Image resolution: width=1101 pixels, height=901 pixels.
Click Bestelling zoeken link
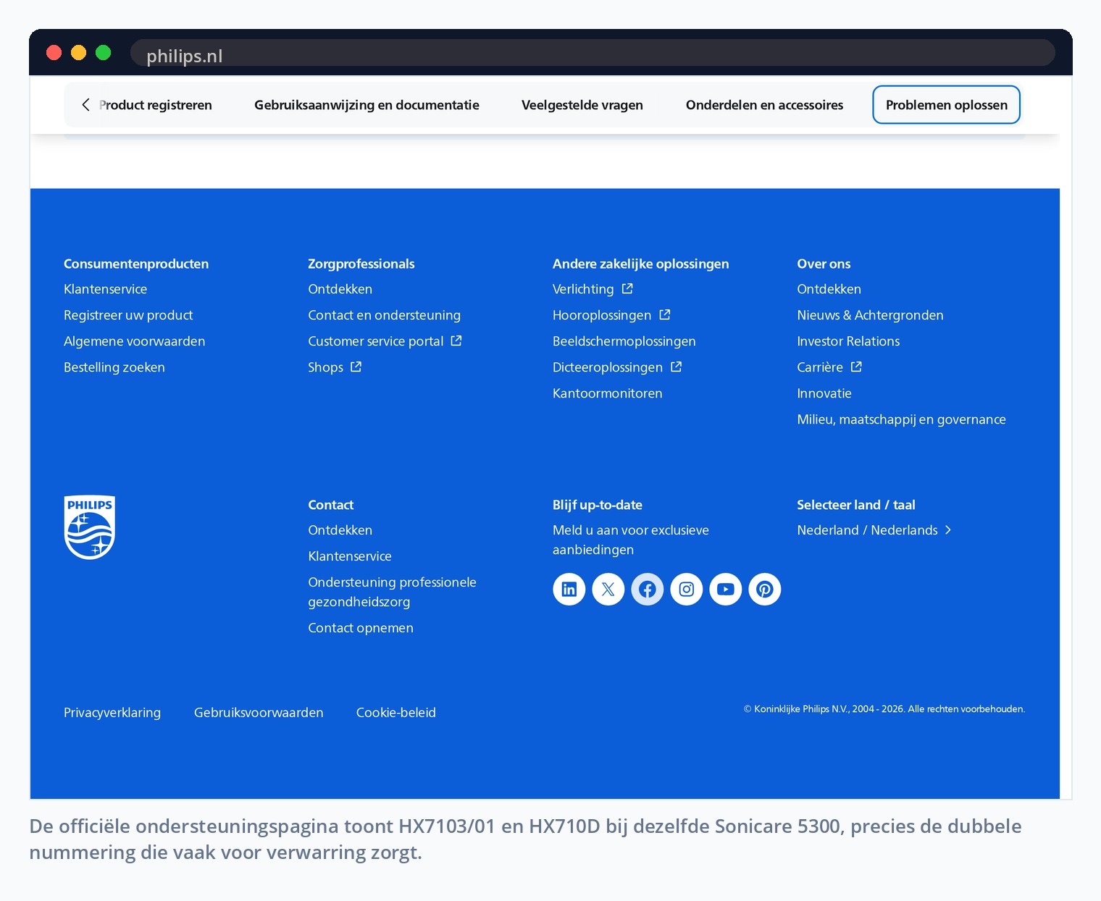(114, 367)
